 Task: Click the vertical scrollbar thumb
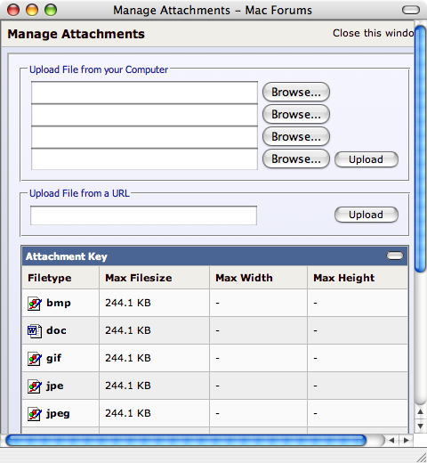coord(421,149)
